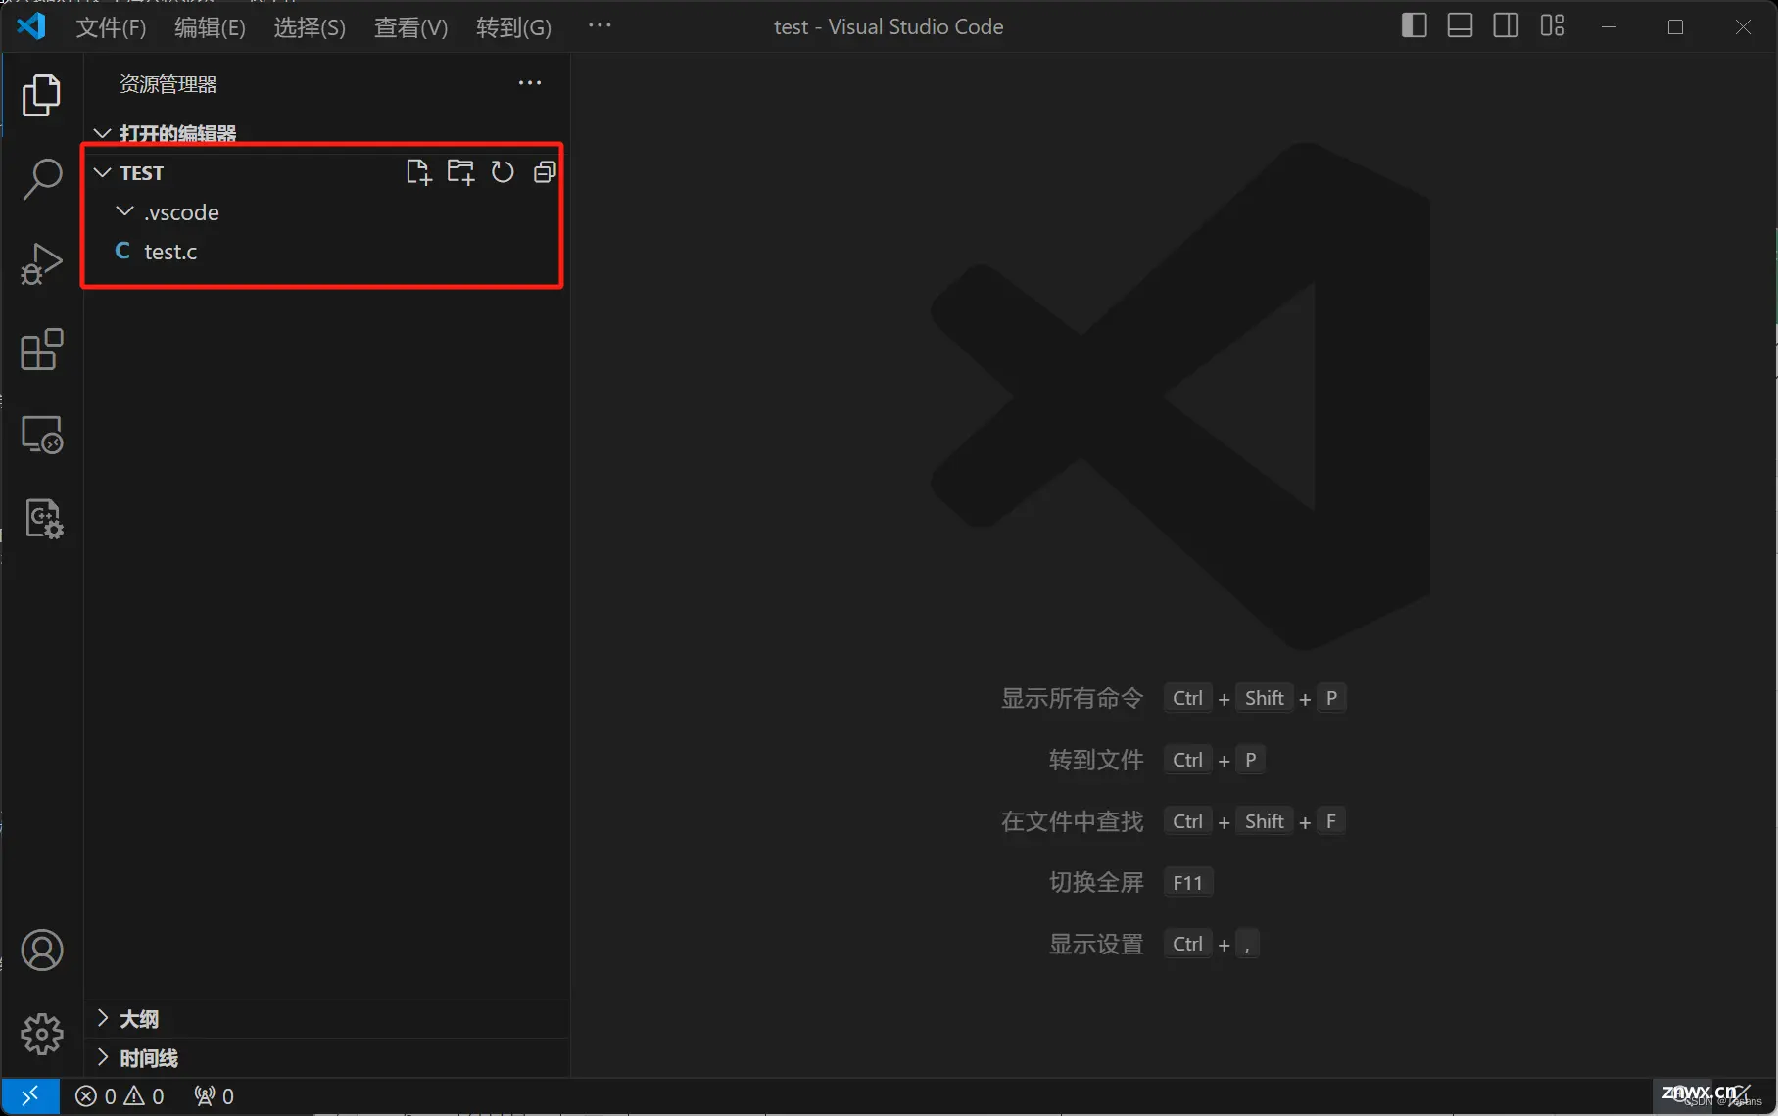Select the .vscode folder label

[181, 212]
